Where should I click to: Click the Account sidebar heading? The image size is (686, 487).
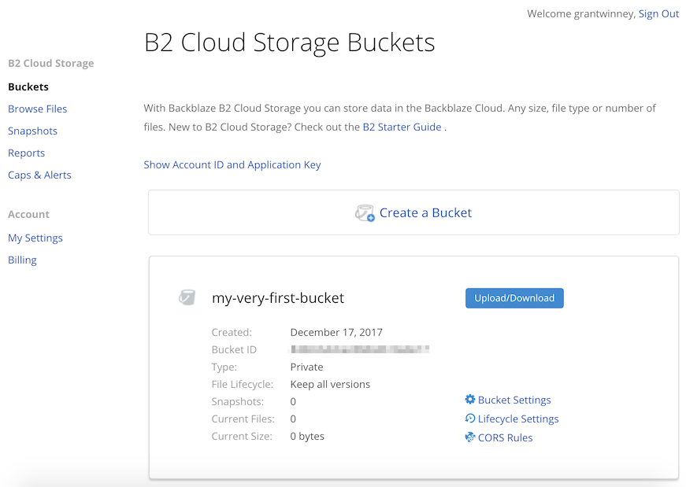coord(29,214)
